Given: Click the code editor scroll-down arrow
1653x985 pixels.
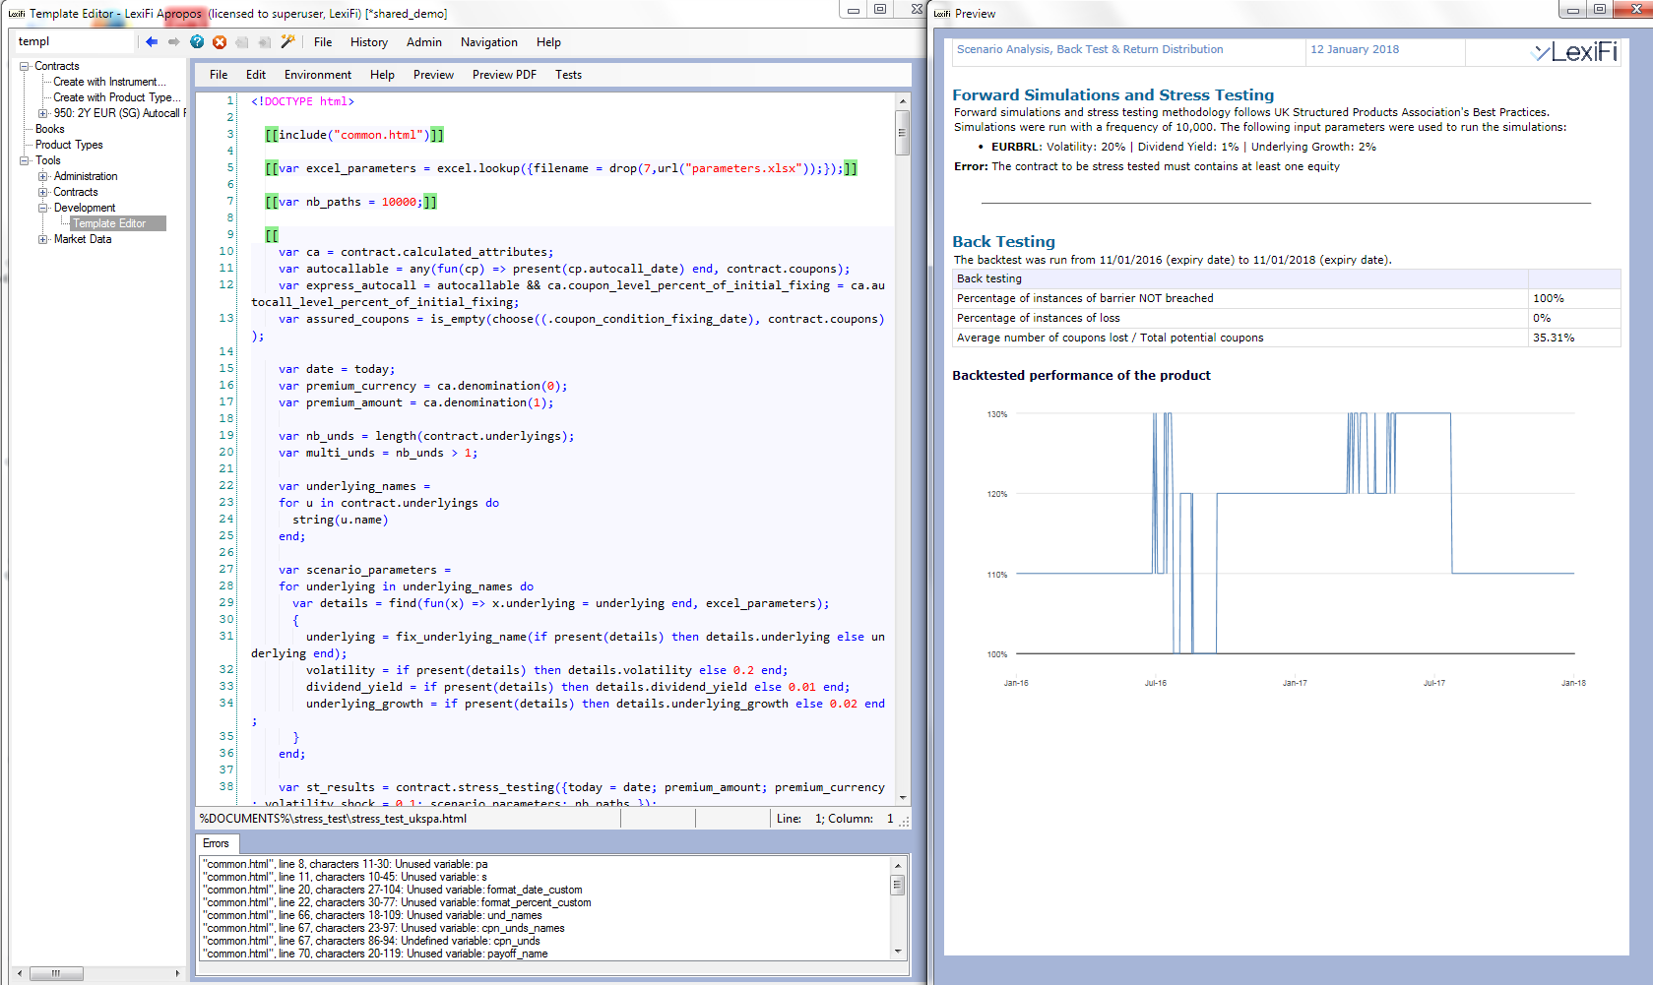Looking at the screenshot, I should [903, 798].
